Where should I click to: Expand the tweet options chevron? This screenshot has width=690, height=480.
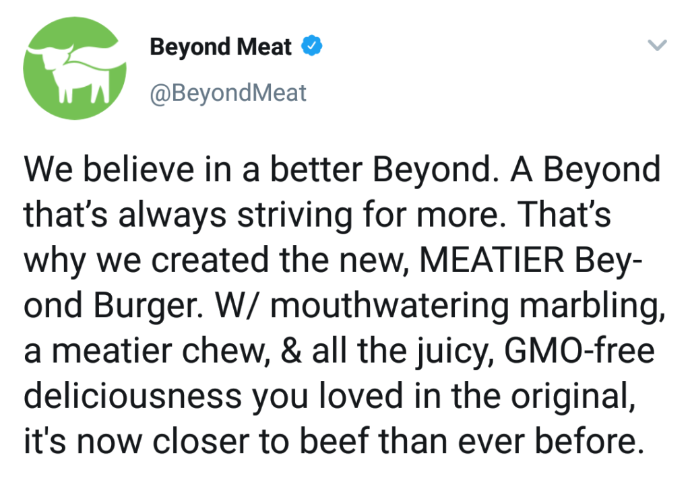(x=658, y=45)
